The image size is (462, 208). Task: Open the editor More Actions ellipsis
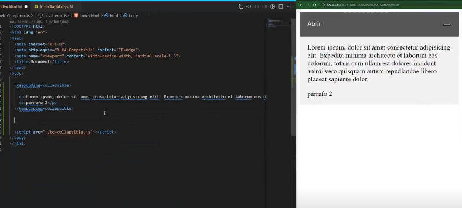[x=289, y=6]
